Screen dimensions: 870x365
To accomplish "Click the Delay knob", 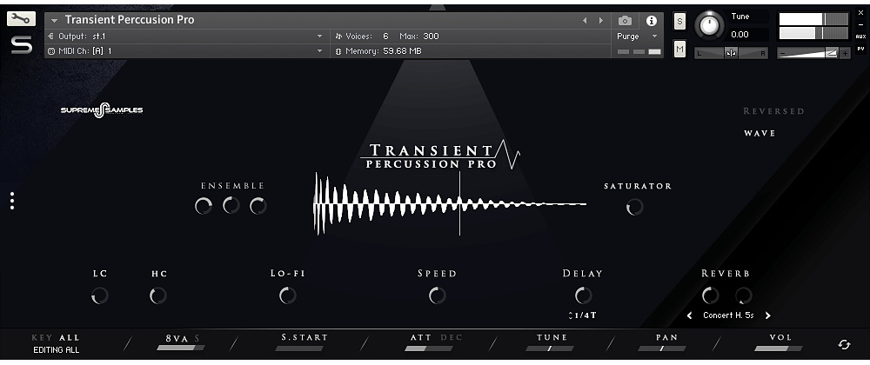I will (583, 295).
